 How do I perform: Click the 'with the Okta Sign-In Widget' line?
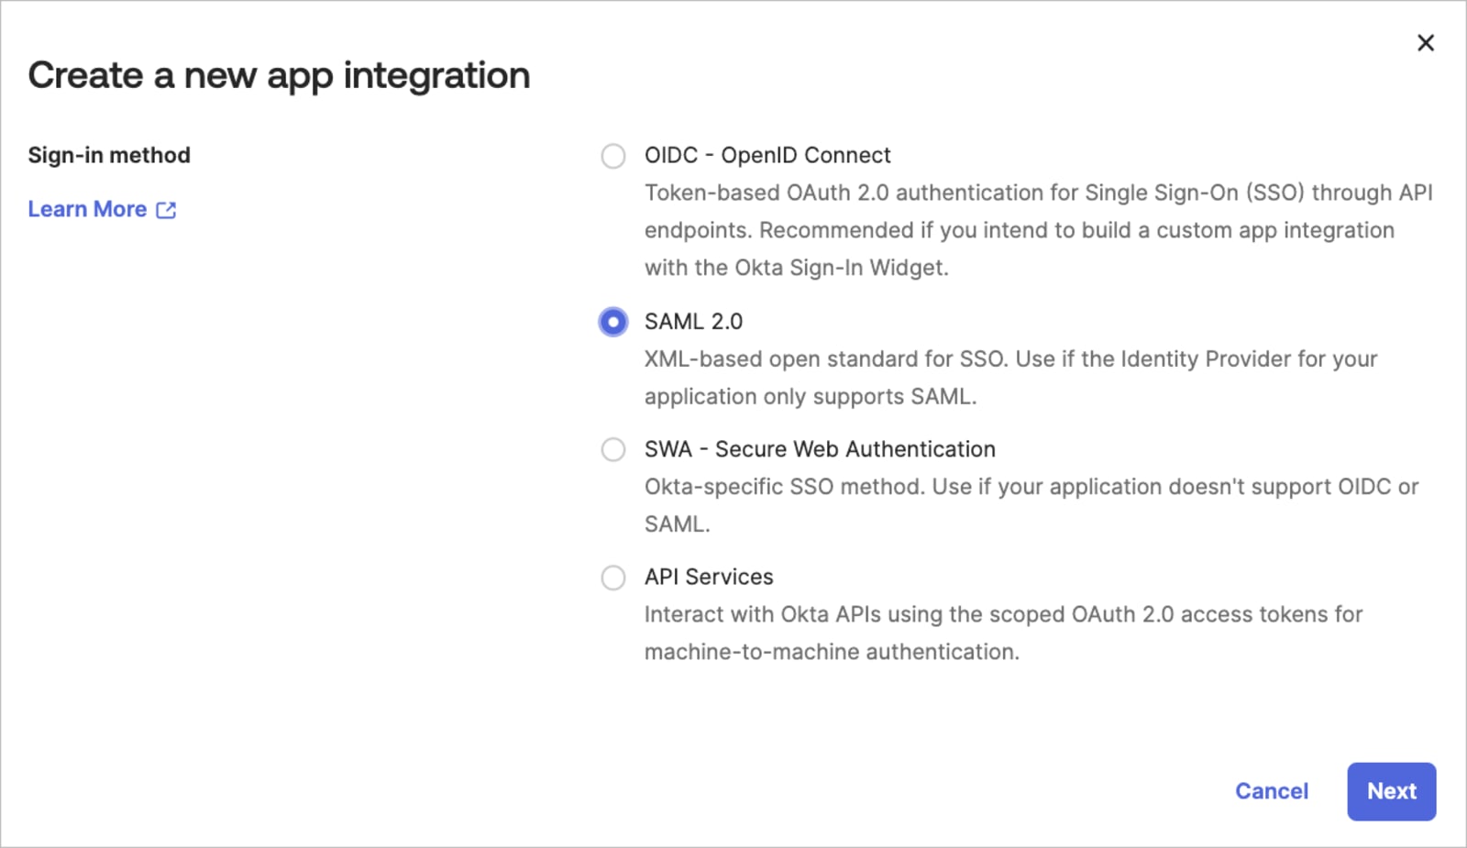[796, 268]
